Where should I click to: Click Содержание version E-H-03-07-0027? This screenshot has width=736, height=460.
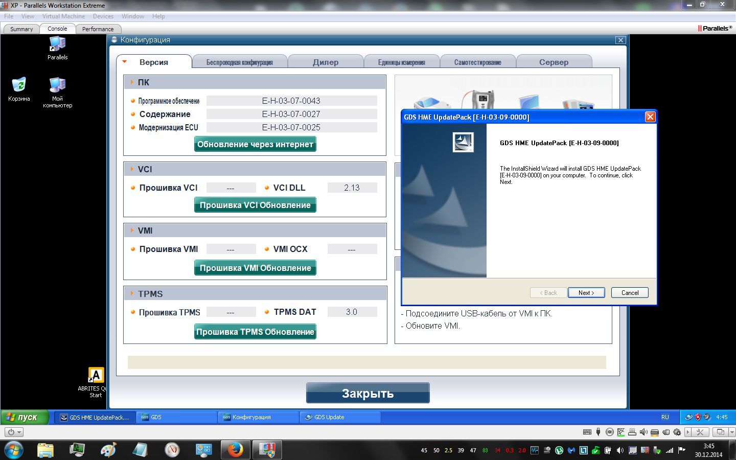coord(291,114)
